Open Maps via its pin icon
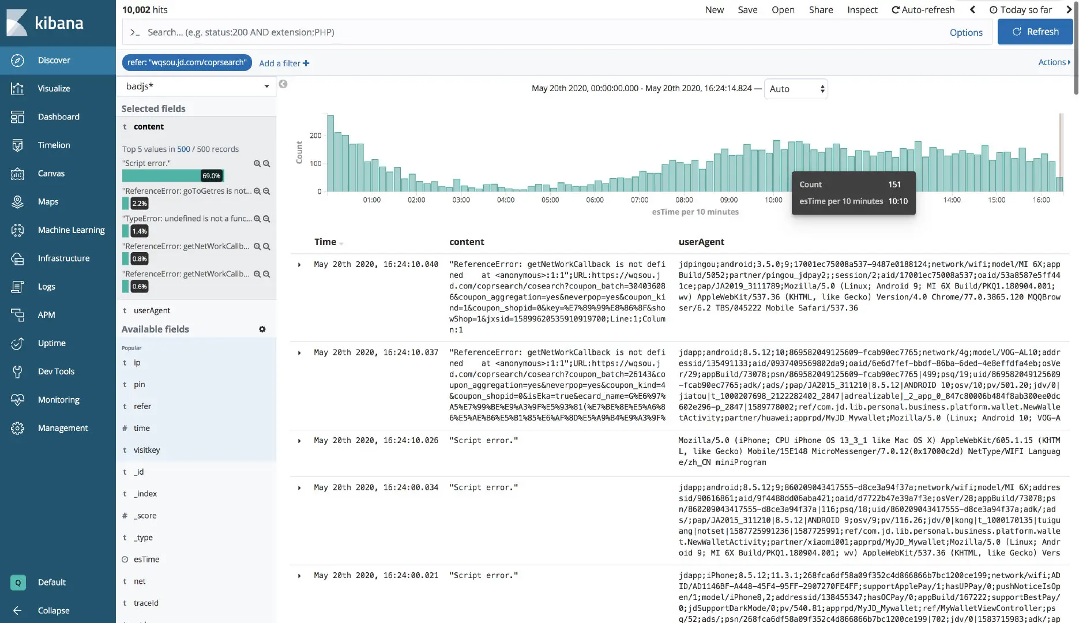The image size is (1079, 623). (x=17, y=202)
